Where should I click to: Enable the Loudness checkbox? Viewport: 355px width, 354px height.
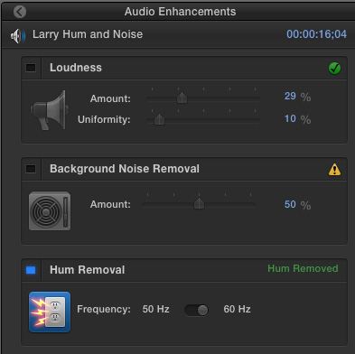(x=31, y=68)
